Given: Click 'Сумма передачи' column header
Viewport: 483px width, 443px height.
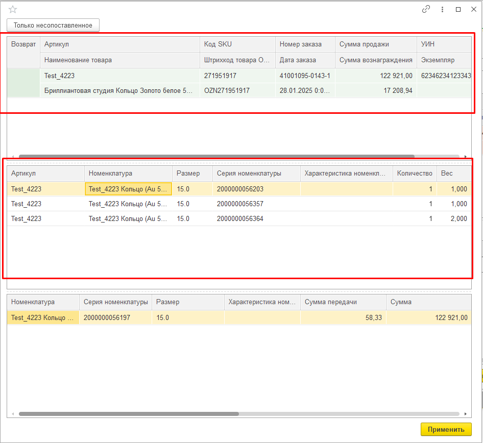Looking at the screenshot, I should coord(343,302).
